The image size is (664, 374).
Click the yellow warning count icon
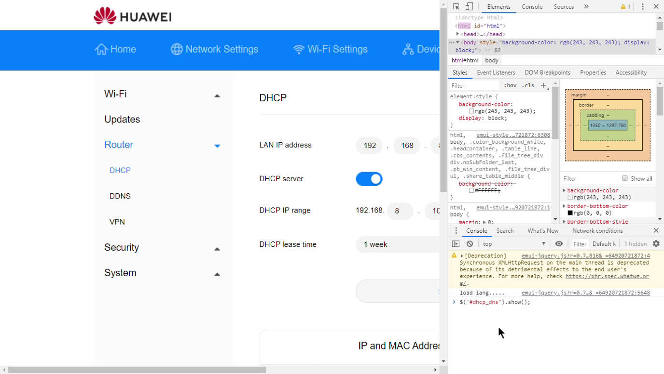point(625,7)
